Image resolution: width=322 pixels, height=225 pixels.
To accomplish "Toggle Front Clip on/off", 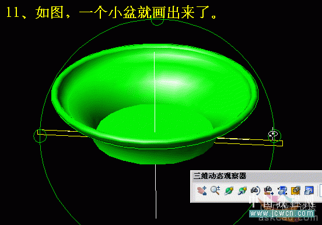I will point(296,191).
